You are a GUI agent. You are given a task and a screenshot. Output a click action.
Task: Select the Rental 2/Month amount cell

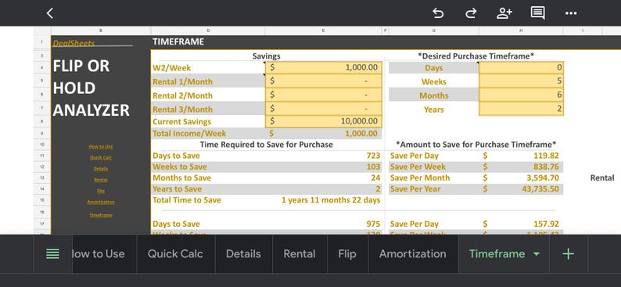tap(324, 95)
